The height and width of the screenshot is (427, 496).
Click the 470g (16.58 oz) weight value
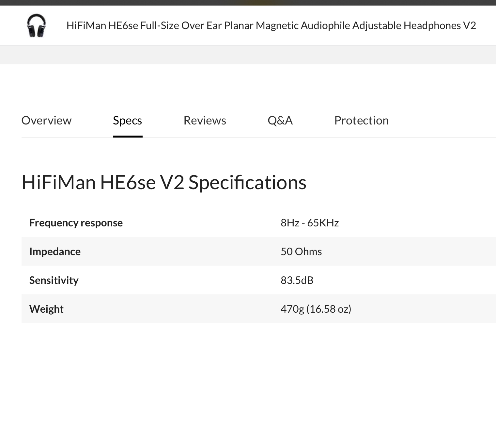coord(316,309)
